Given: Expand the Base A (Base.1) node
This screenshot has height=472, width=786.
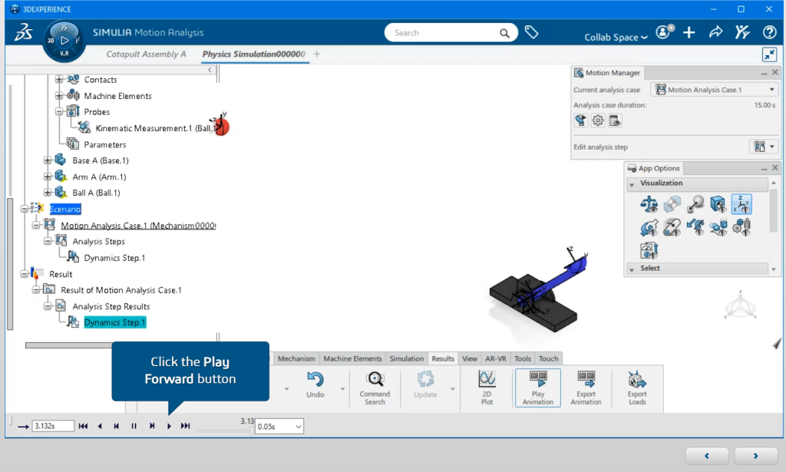Looking at the screenshot, I should tap(47, 160).
